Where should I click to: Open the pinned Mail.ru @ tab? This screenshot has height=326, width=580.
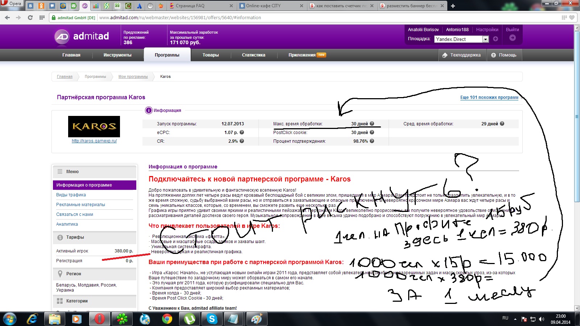pyautogui.click(x=63, y=6)
